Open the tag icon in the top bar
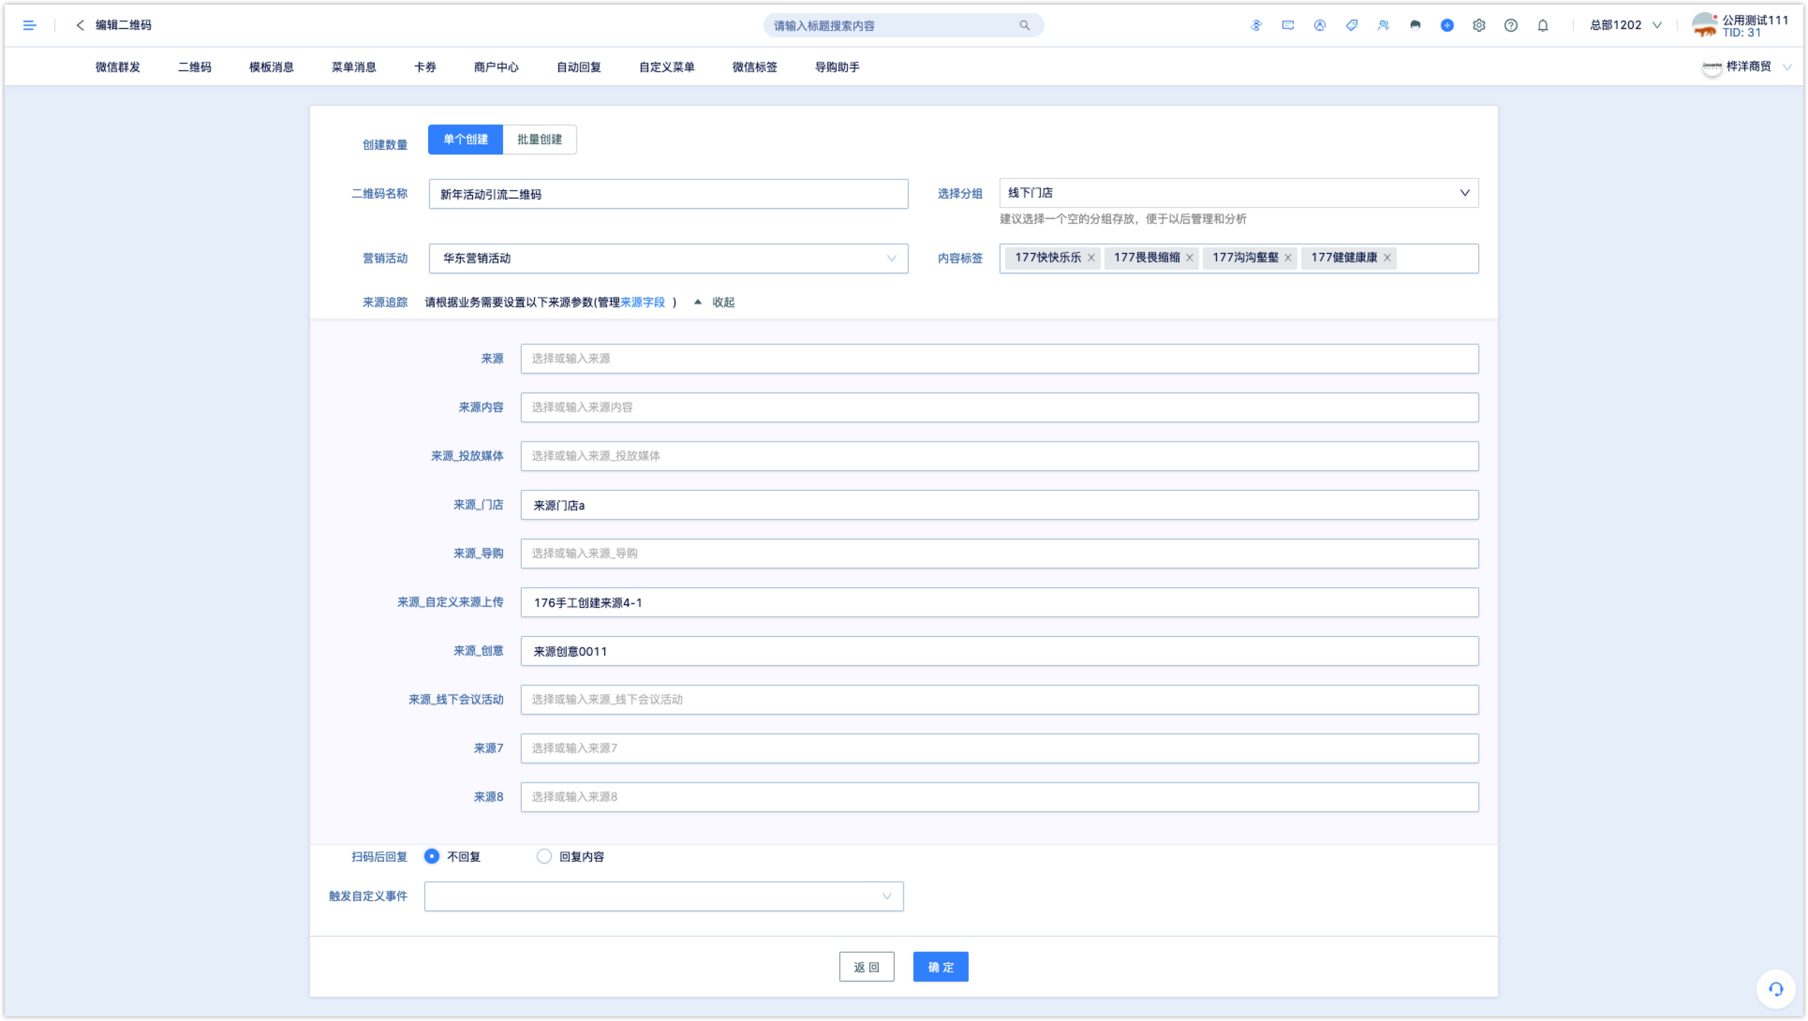This screenshot has height=1021, width=1808. click(x=1351, y=25)
